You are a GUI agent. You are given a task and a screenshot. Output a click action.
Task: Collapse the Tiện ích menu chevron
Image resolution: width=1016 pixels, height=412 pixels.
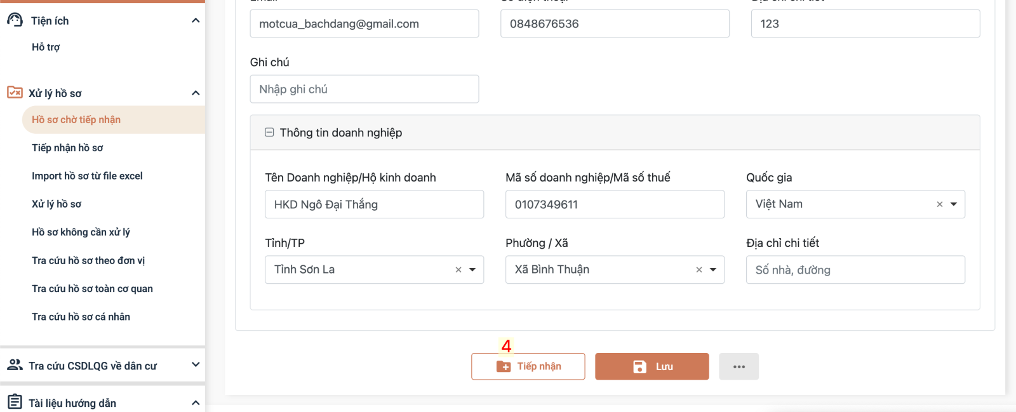(196, 20)
